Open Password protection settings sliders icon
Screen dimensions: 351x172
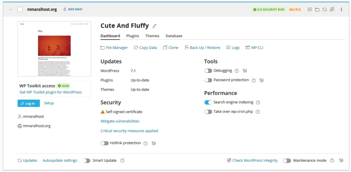(x=262, y=80)
